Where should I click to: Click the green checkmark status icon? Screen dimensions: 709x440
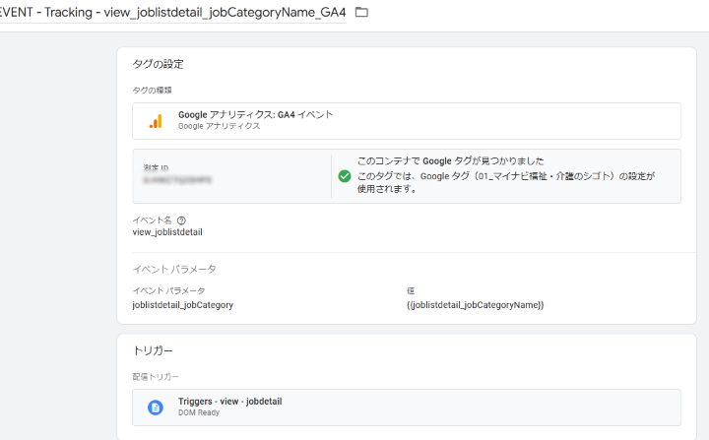point(345,176)
